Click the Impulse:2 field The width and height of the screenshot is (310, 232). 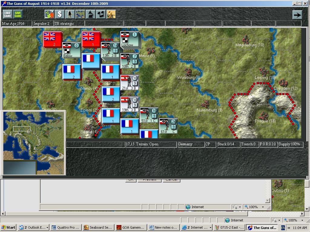click(x=43, y=24)
